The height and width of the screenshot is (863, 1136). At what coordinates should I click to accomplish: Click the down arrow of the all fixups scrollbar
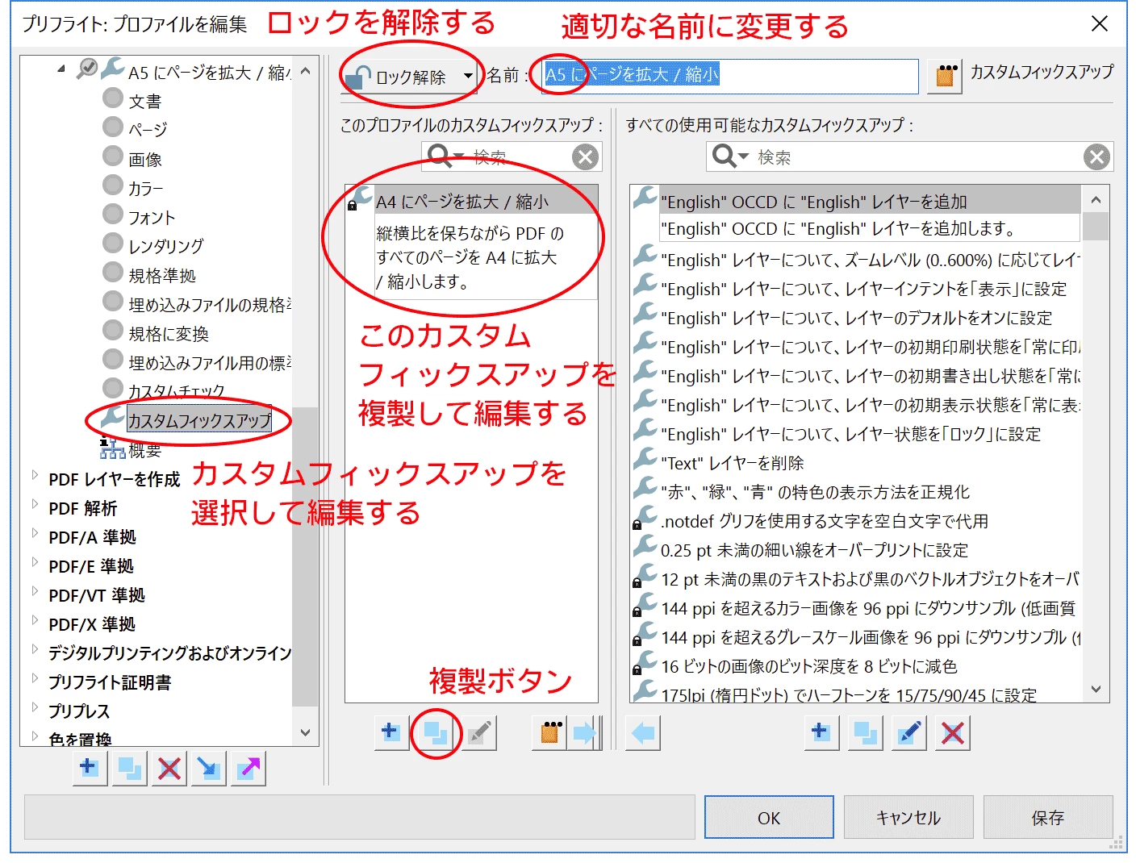coord(1096,689)
